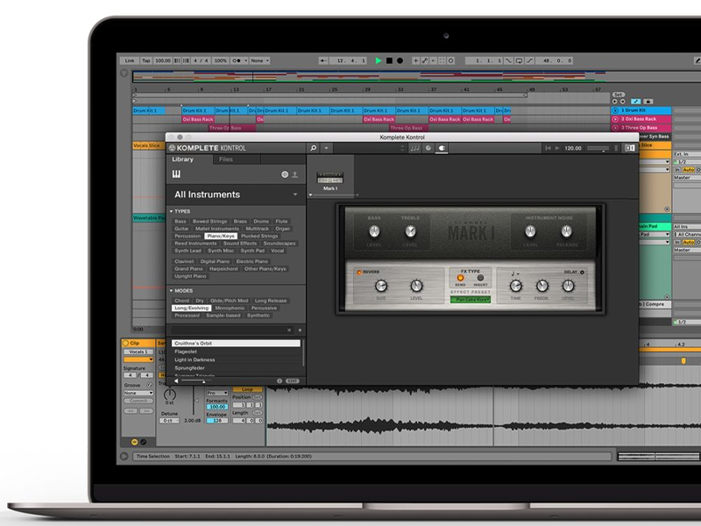This screenshot has width=701, height=526.
Task: Click the round scale icon in header
Action: pyautogui.click(x=428, y=148)
